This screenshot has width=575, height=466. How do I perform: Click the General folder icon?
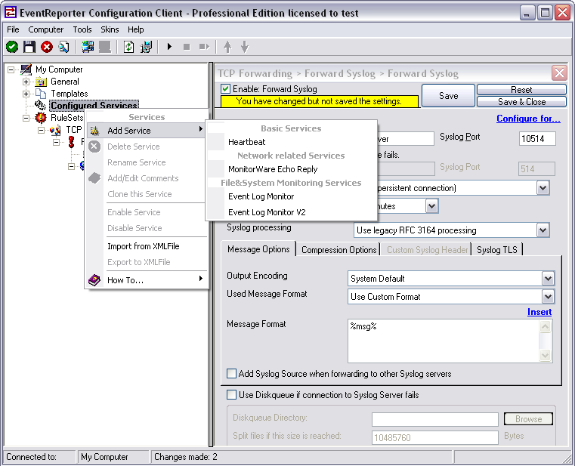point(41,82)
